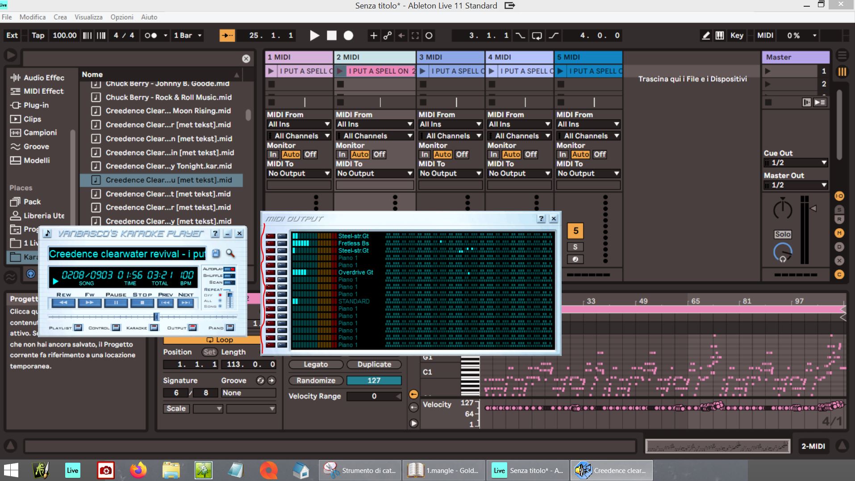Screen dimensions: 855x481
Task: Show In/Out section via I-O button
Action: coord(839,196)
